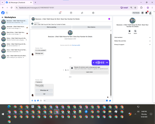Open more actions dots beside the scam warning
This screenshot has width=155, height=124.
click(63, 70)
